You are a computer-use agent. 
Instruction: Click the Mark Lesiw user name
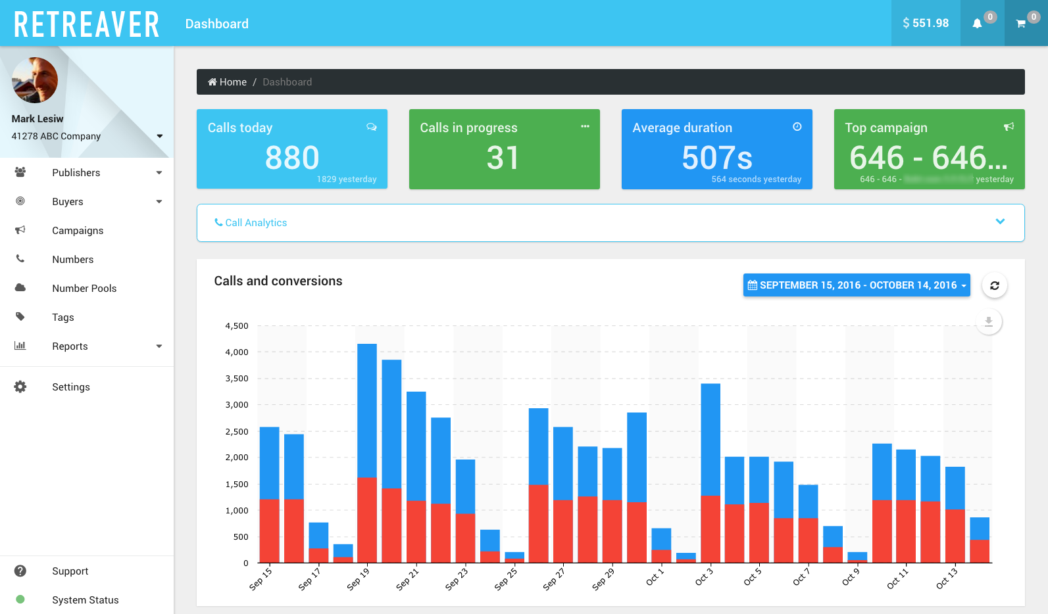(37, 119)
